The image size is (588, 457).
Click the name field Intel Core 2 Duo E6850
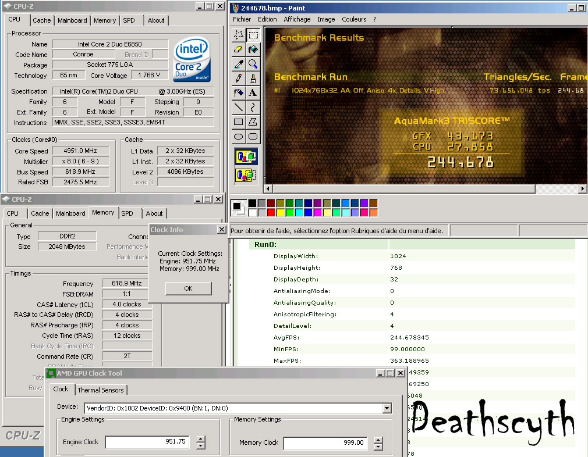pos(110,44)
